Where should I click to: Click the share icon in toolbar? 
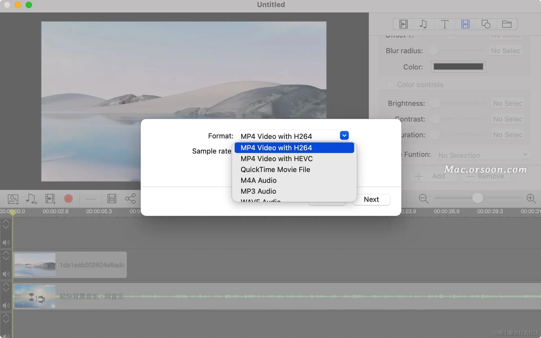tap(130, 199)
